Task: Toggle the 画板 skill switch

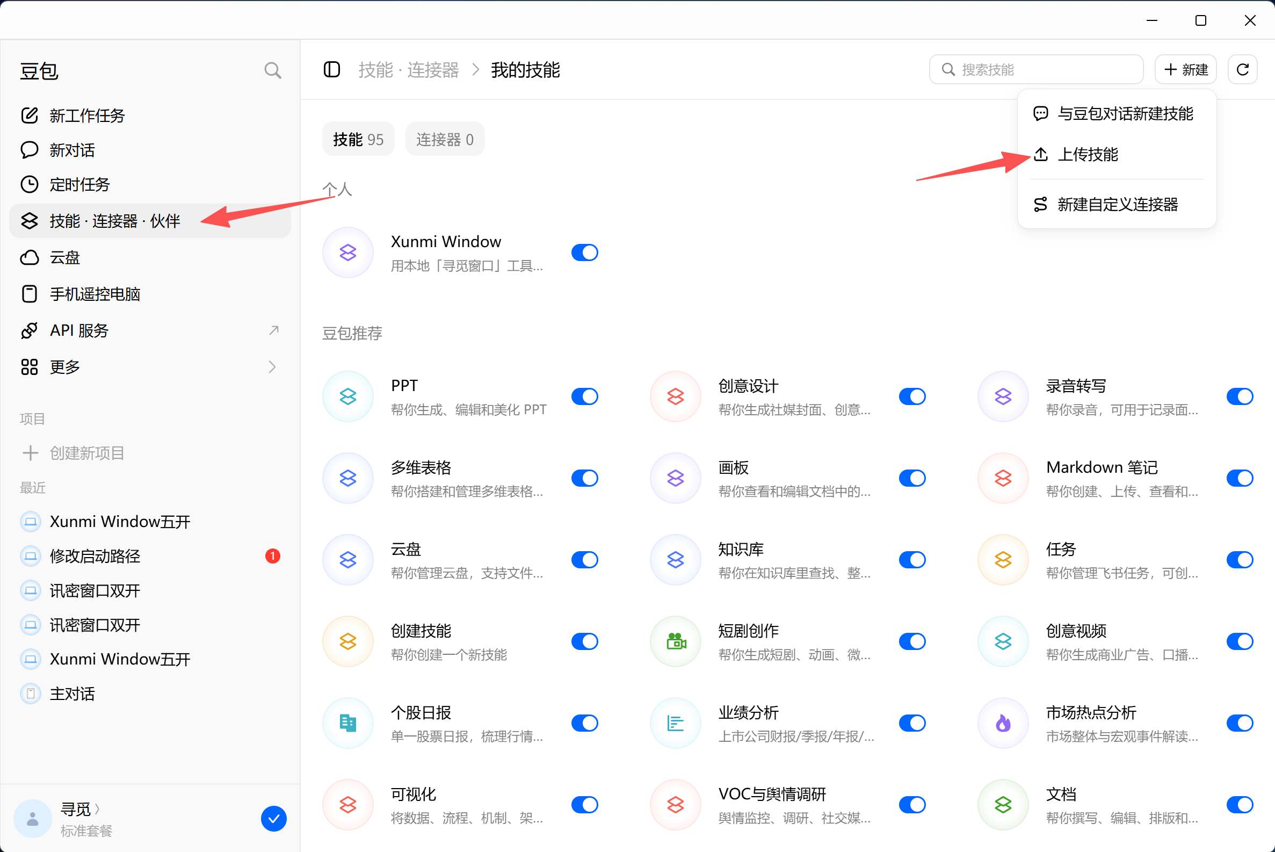Action: [x=912, y=478]
